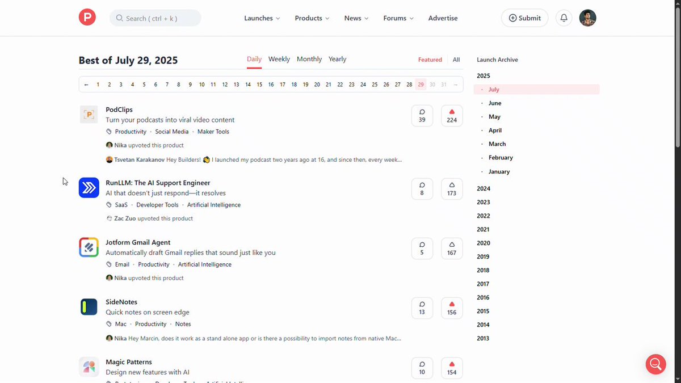Image resolution: width=681 pixels, height=383 pixels.
Task: Open the notifications bell
Action: tap(564, 18)
